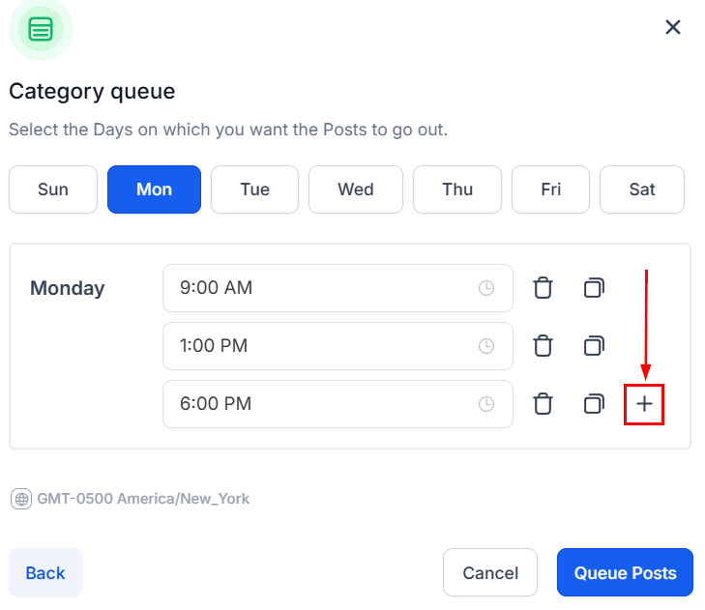This screenshot has height=610, width=705.
Task: Duplicate the 1:00 PM time slot
Action: [x=594, y=346]
